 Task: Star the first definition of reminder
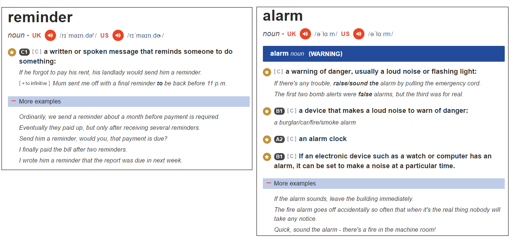(11, 52)
